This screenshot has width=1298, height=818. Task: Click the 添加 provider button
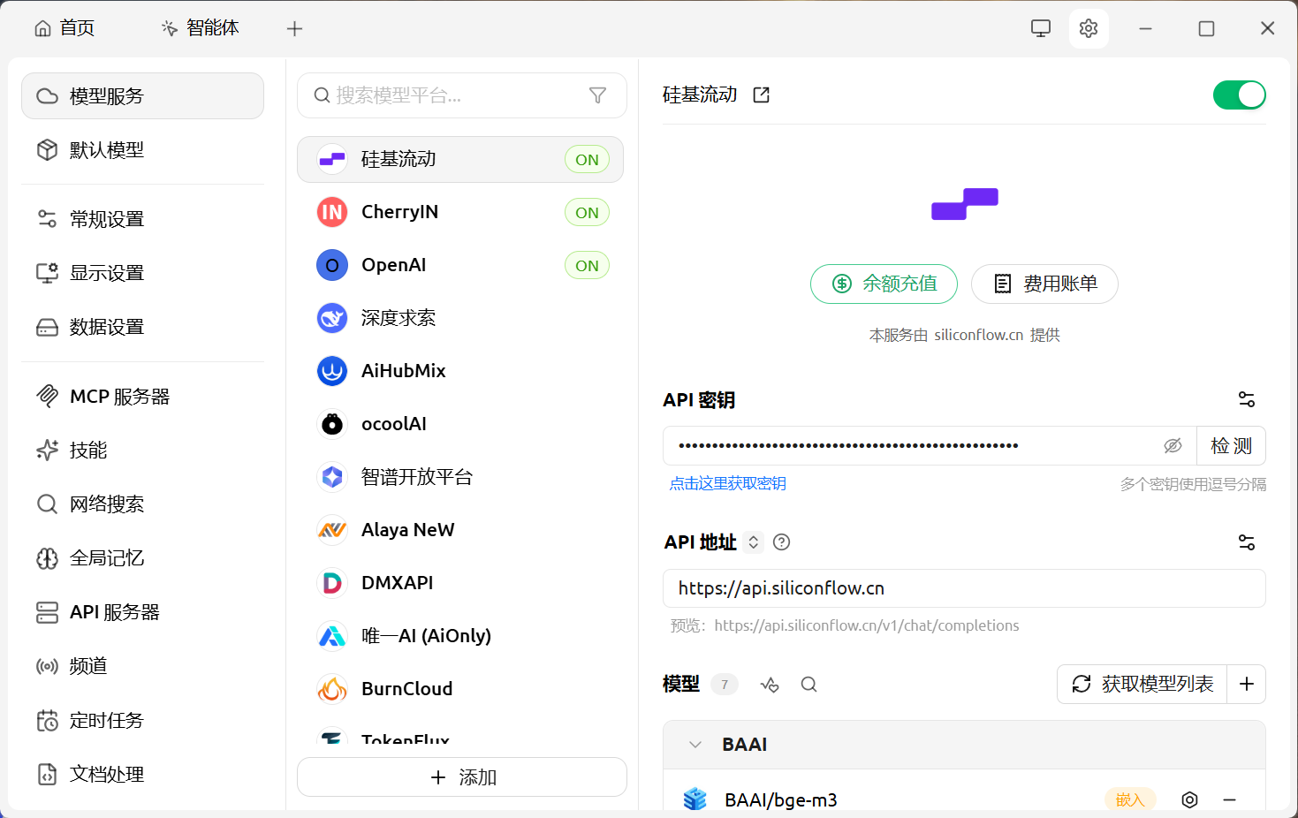462,777
